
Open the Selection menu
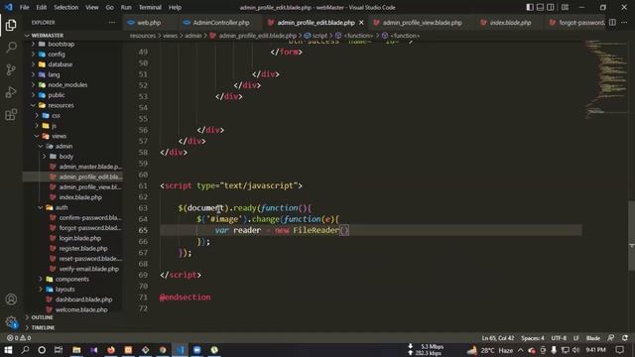click(x=66, y=7)
